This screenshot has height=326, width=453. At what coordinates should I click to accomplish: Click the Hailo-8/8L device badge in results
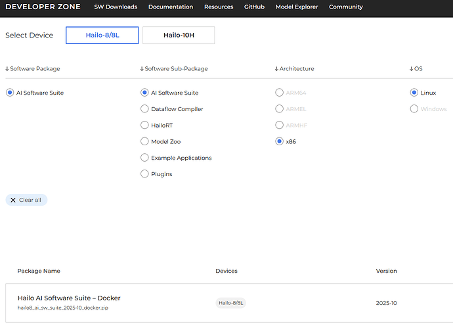230,303
